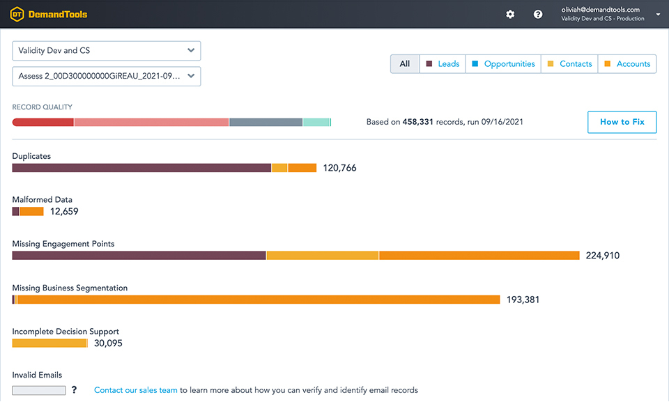Click the Incomplete Decision Support yellow bar
This screenshot has height=418, width=669.
pyautogui.click(x=49, y=343)
